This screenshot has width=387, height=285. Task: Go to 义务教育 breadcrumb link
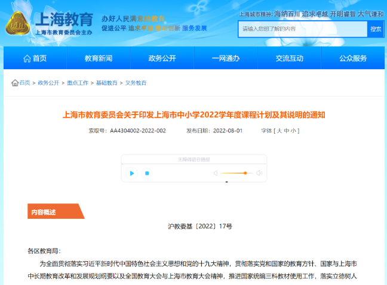[x=136, y=83]
